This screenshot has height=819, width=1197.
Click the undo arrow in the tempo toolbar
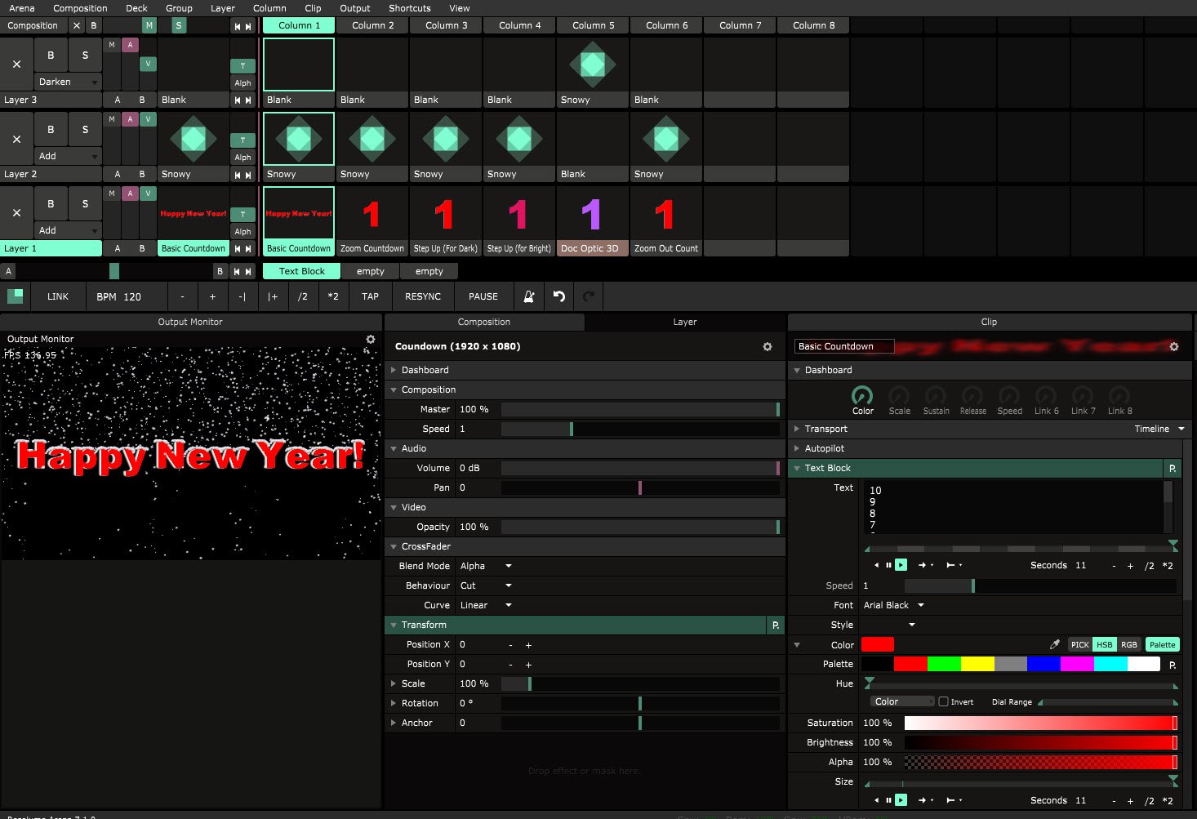[x=559, y=296]
